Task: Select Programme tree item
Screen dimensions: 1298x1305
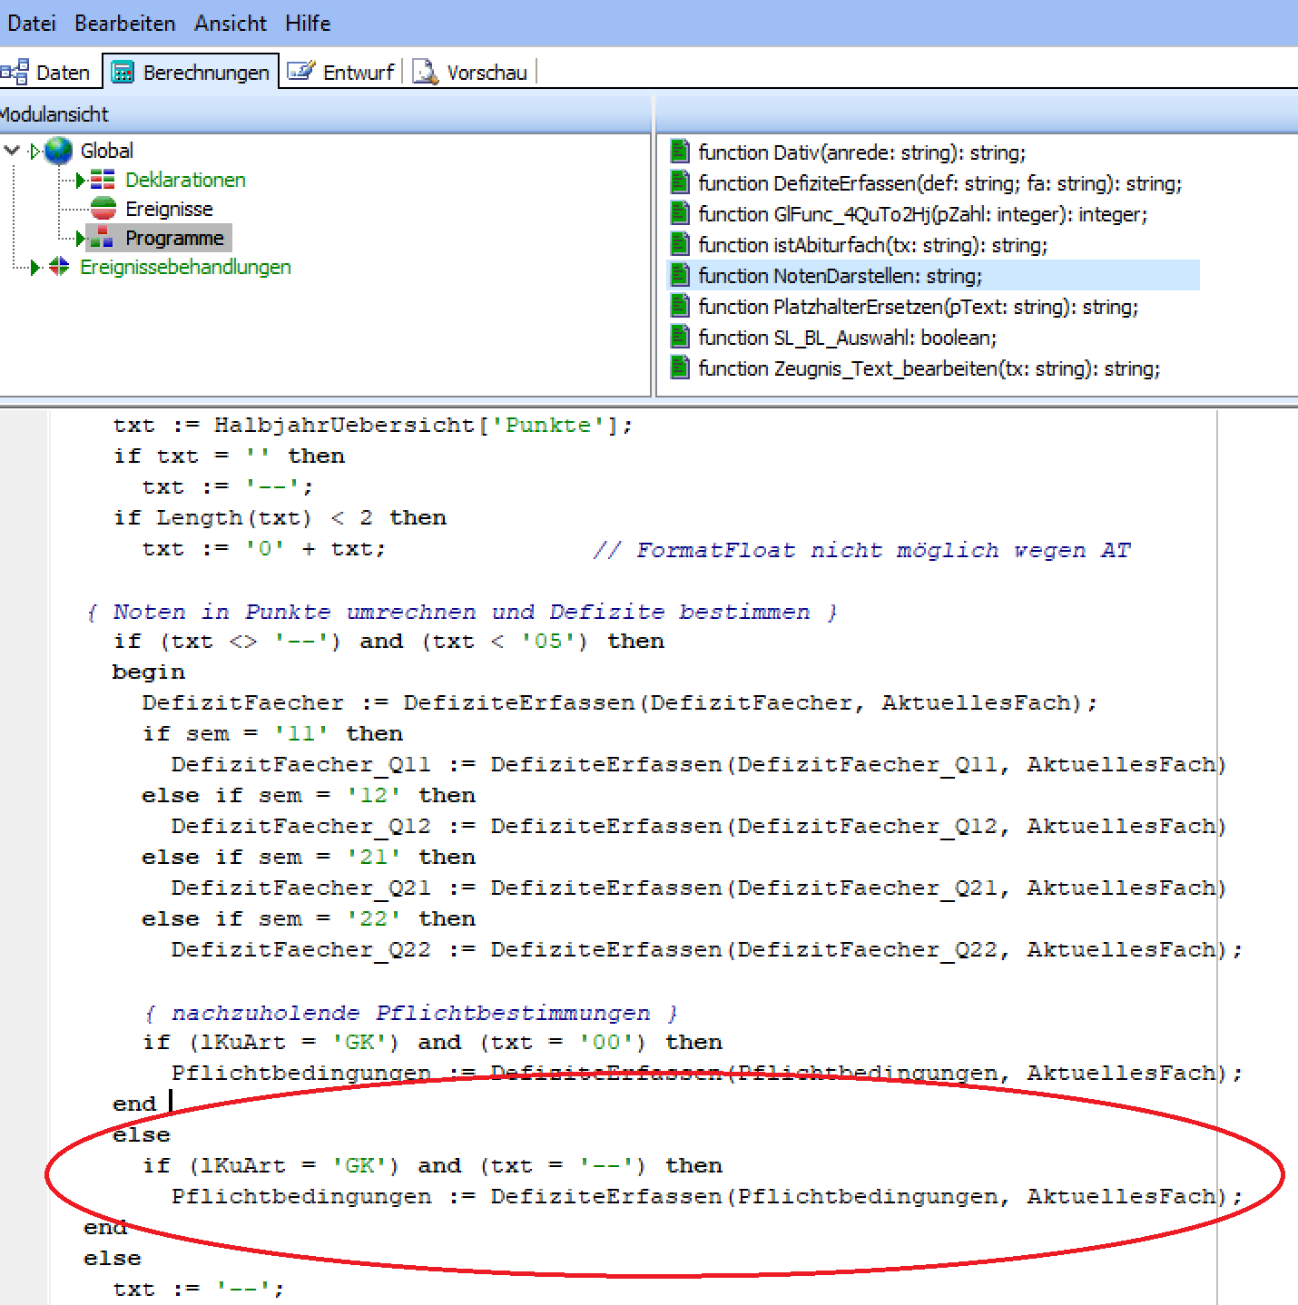Action: (174, 238)
